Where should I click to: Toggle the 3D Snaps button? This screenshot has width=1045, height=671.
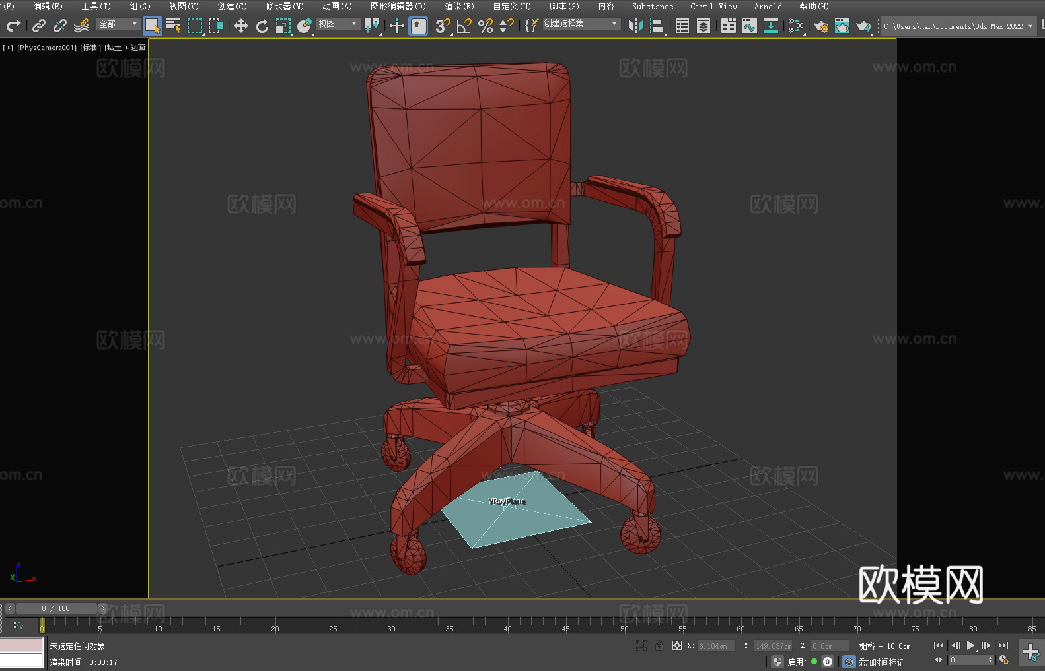pos(443,26)
